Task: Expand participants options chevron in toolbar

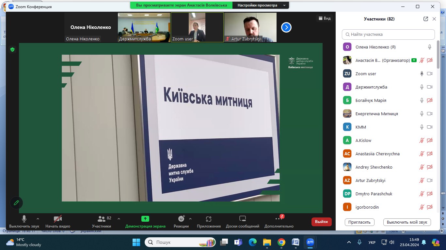Action: pos(119,219)
